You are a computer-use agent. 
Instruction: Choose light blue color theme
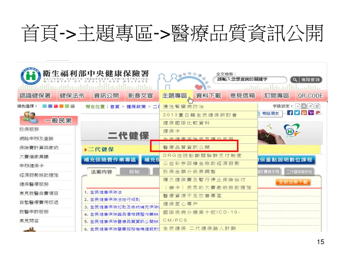45,106
